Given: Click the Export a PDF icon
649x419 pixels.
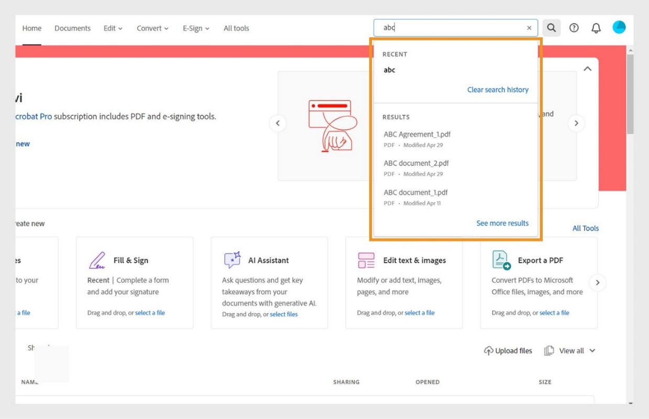Looking at the screenshot, I should tap(501, 260).
